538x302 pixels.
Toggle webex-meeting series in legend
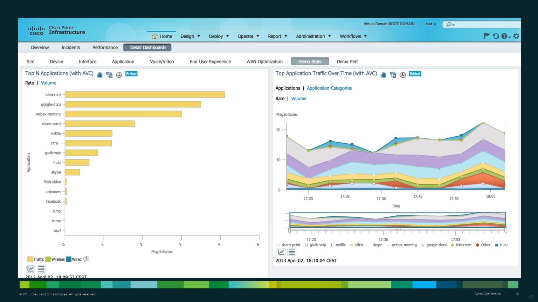[401, 245]
